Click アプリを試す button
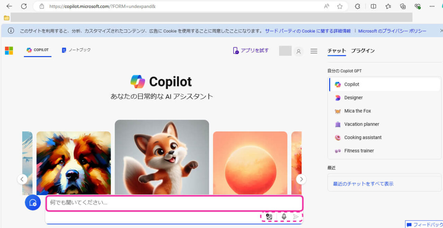This screenshot has height=228, width=443. click(x=251, y=51)
